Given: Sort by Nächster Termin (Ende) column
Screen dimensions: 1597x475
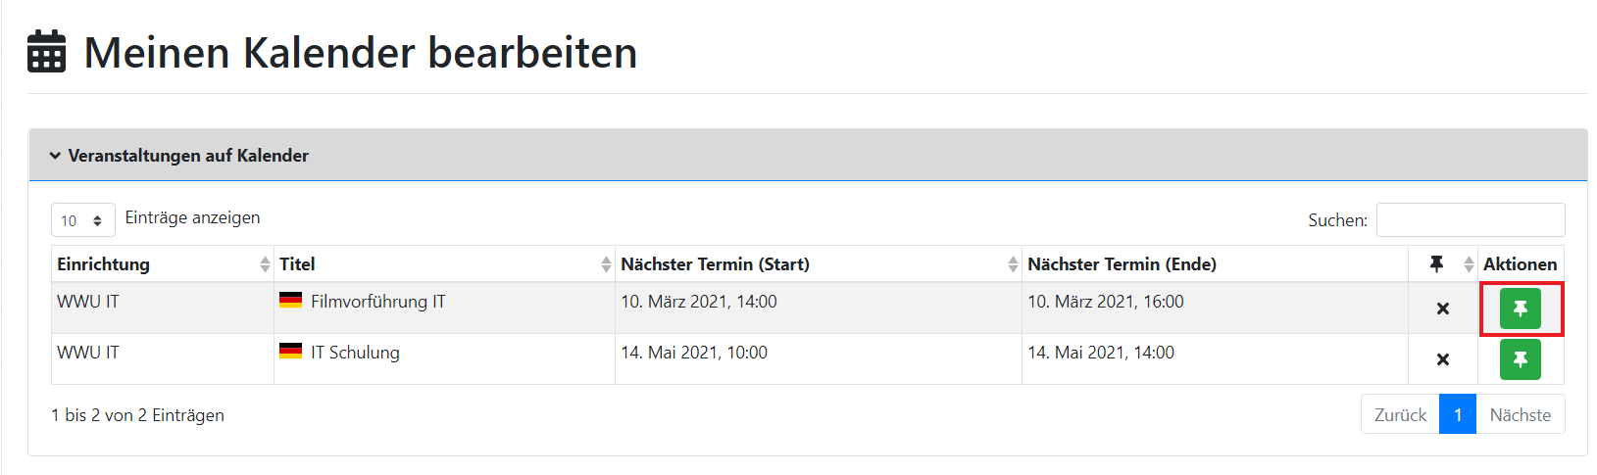Looking at the screenshot, I should pyautogui.click(x=1214, y=263).
